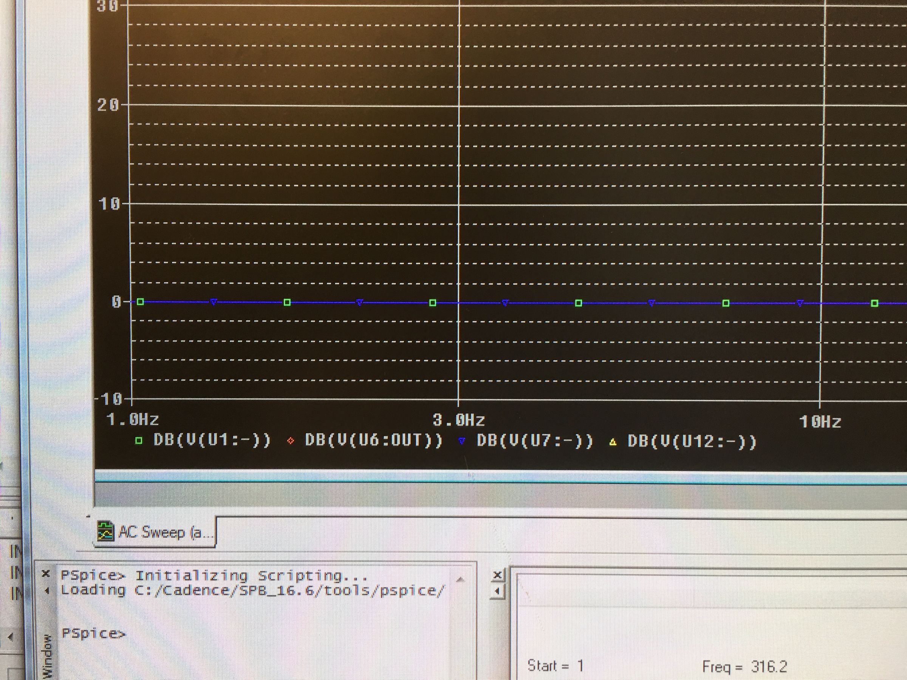
Task: Click the 10Hz x-axis label
Action: (x=820, y=421)
